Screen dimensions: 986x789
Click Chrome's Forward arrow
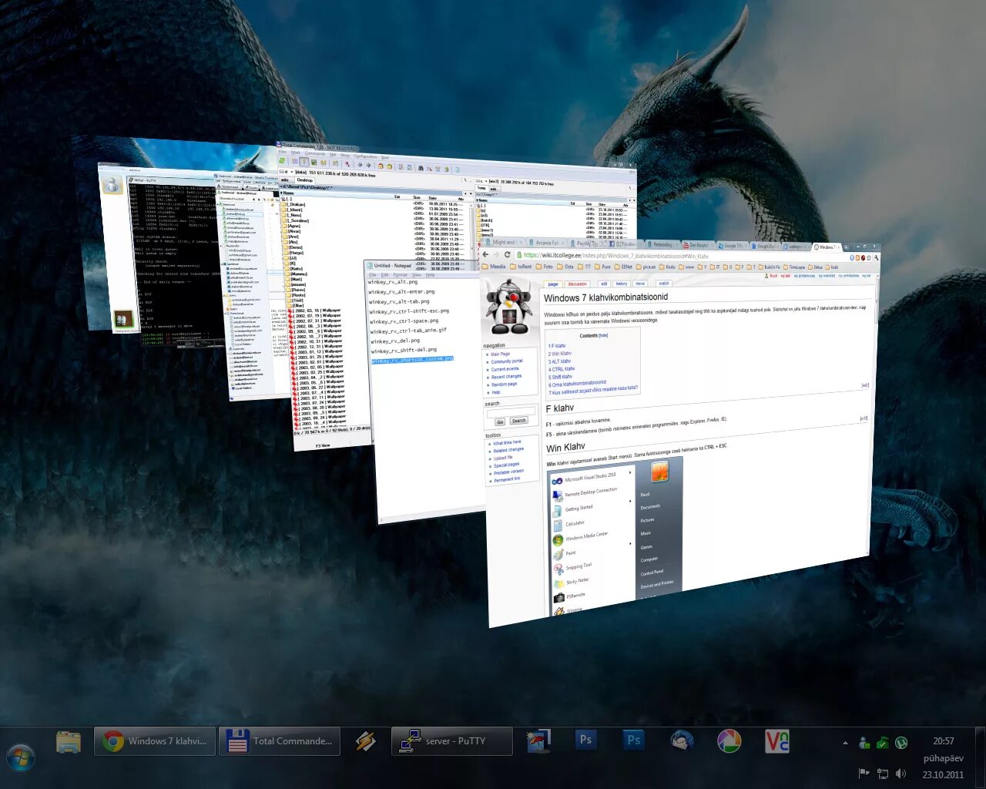[496, 254]
